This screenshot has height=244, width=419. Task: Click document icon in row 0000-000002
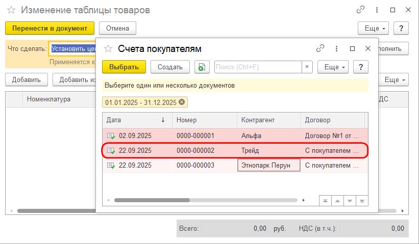[x=111, y=151]
